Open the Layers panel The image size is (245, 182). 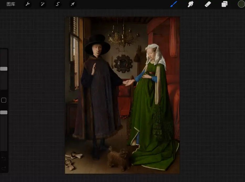coord(225,4)
